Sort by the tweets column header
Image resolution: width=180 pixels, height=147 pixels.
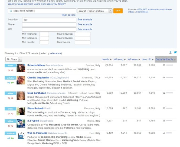pos(106,59)
